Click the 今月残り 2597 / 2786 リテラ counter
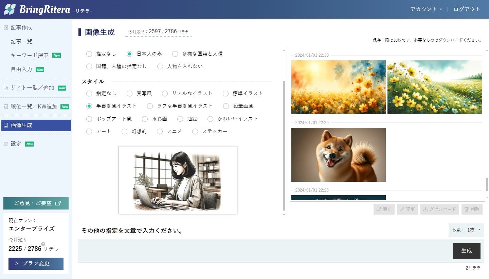This screenshot has height=279, width=489. coord(158,32)
